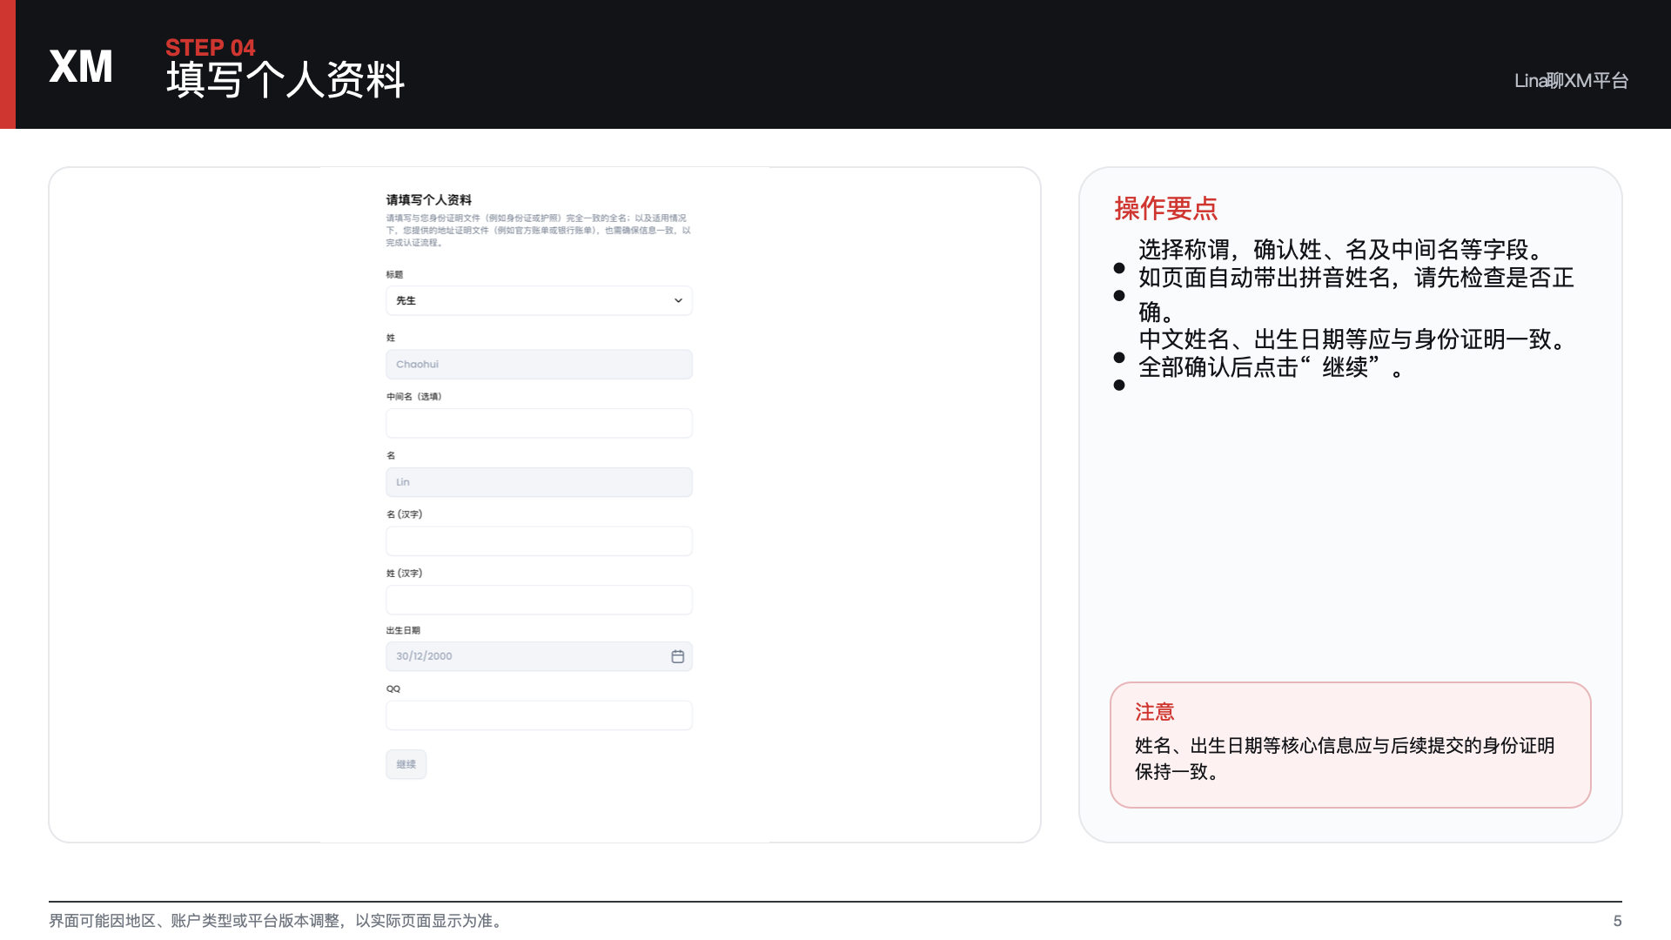Click the STEP 04 label
The width and height of the screenshot is (1671, 940).
[210, 47]
